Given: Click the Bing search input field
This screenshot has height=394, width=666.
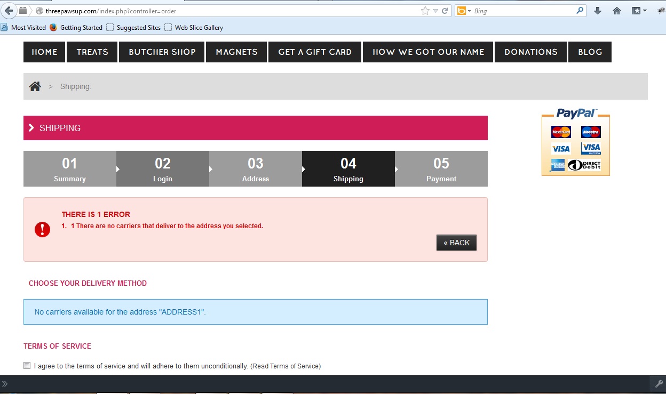Looking at the screenshot, I should tap(523, 11).
